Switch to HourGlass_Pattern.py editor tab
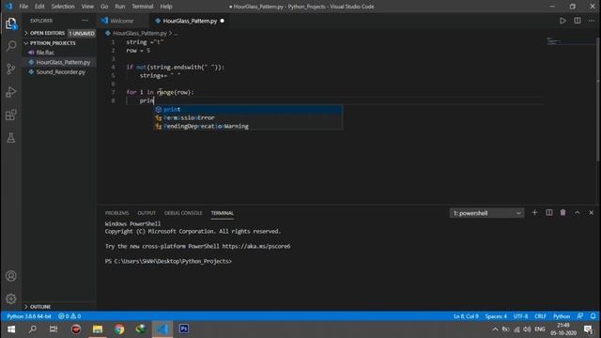This screenshot has height=338, width=601. pos(190,21)
